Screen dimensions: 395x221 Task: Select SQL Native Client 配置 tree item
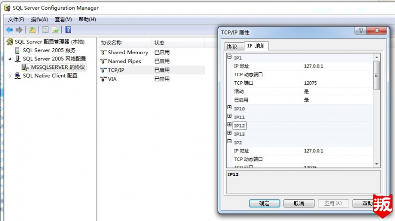50,76
